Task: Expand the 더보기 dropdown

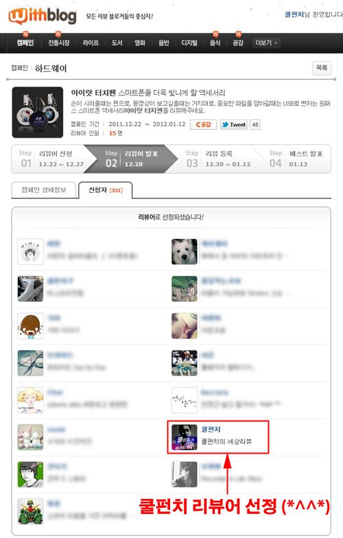Action: tap(266, 43)
